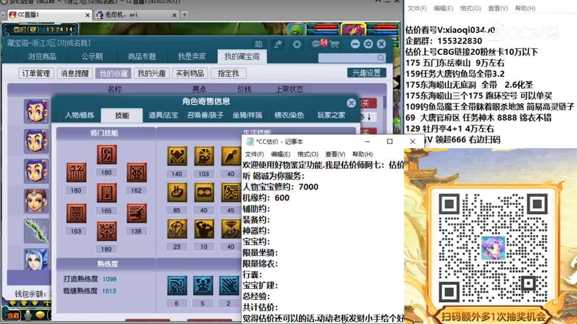Click the top school skill icon at level 180
The width and height of the screenshot is (577, 324).
pyautogui.click(x=106, y=154)
